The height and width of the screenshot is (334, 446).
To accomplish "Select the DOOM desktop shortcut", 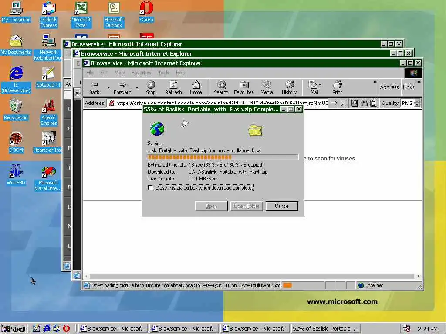I will (16, 143).
